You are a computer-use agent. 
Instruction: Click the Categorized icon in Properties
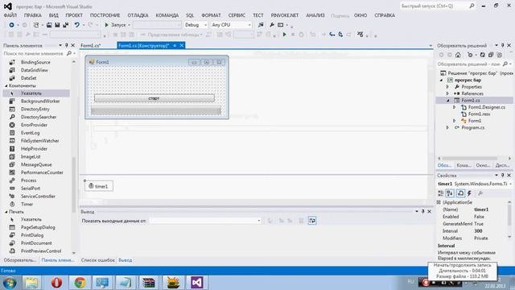point(441,193)
